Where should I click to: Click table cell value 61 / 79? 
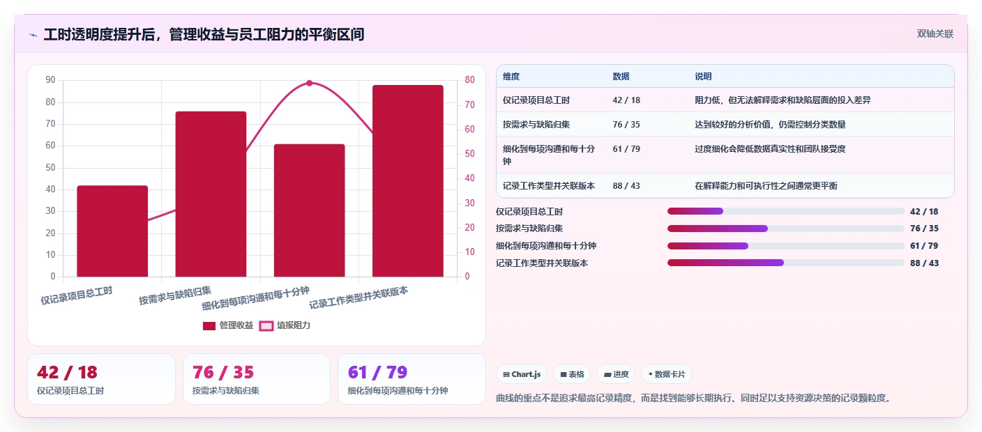point(626,149)
